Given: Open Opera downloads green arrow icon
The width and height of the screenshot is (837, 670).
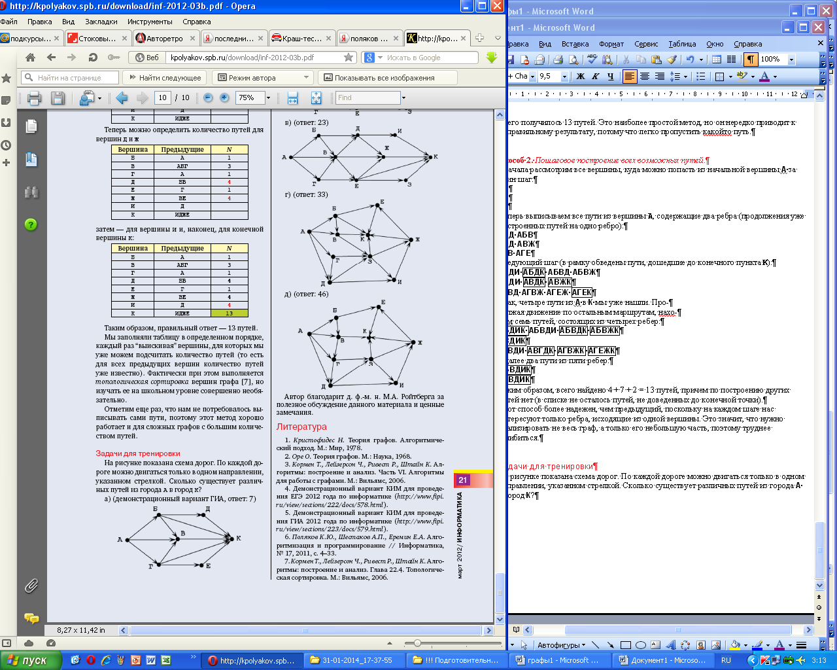Looking at the screenshot, I should pos(492,58).
